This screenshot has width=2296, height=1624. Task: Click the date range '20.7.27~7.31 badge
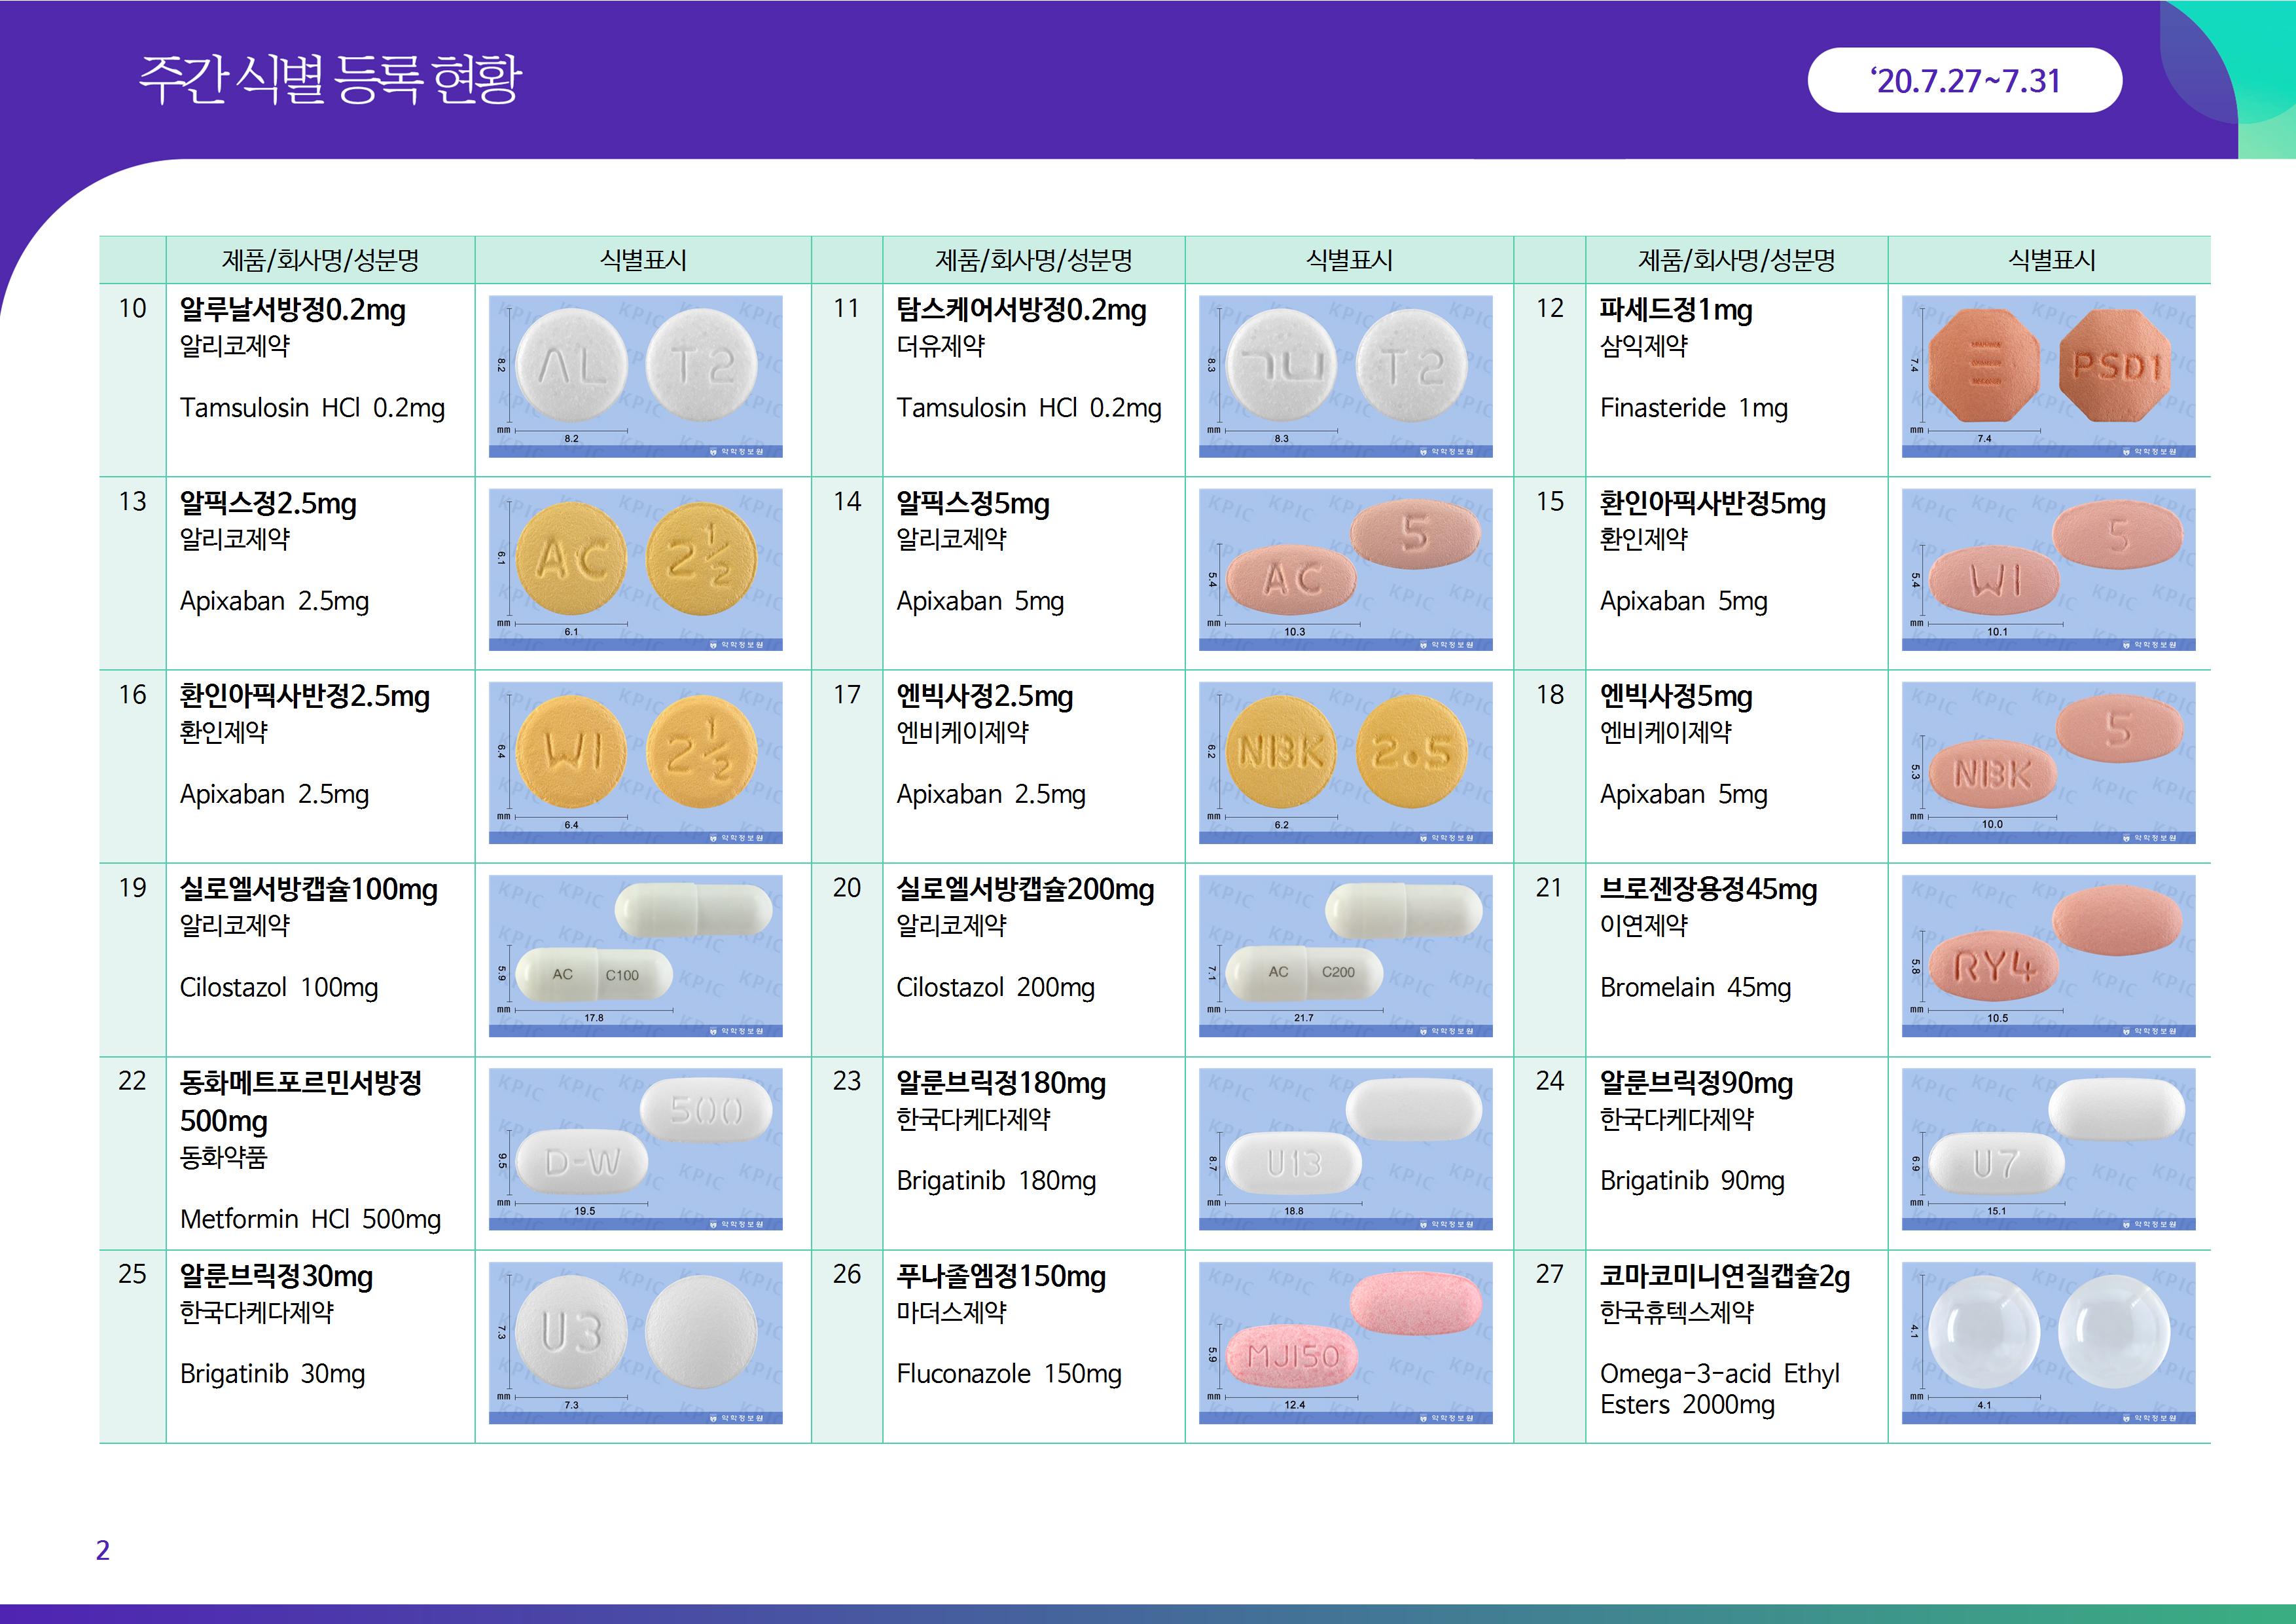1964,80
